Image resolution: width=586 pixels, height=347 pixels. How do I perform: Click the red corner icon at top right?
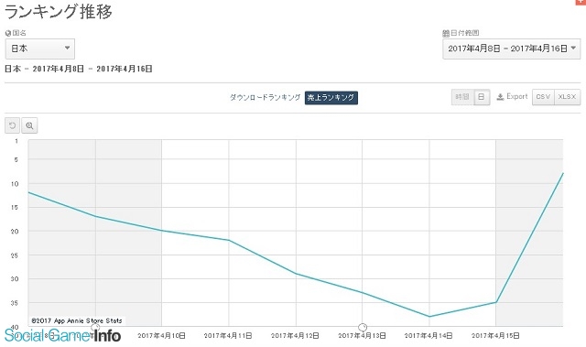582,2
